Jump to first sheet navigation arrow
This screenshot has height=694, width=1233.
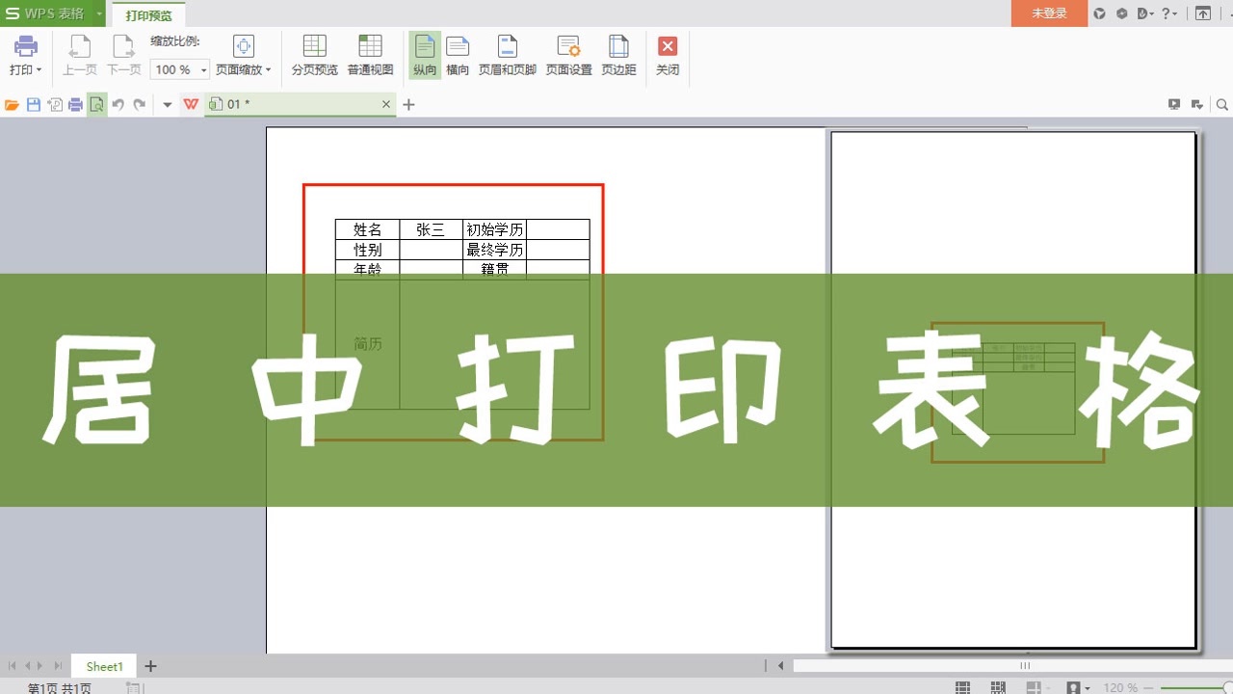[12, 666]
